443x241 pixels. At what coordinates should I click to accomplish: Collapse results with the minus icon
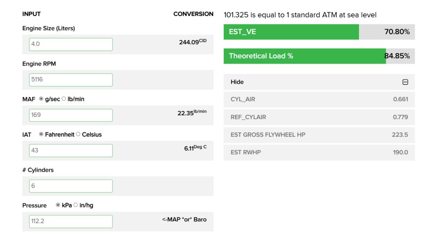(x=405, y=82)
